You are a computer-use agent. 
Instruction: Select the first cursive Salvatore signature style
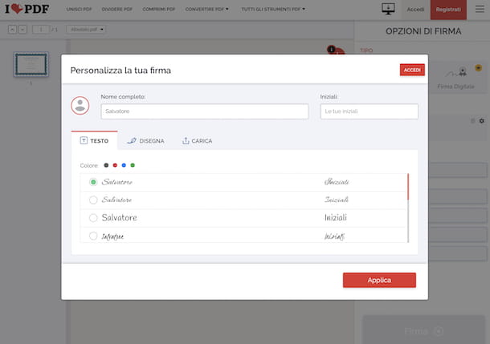point(93,182)
